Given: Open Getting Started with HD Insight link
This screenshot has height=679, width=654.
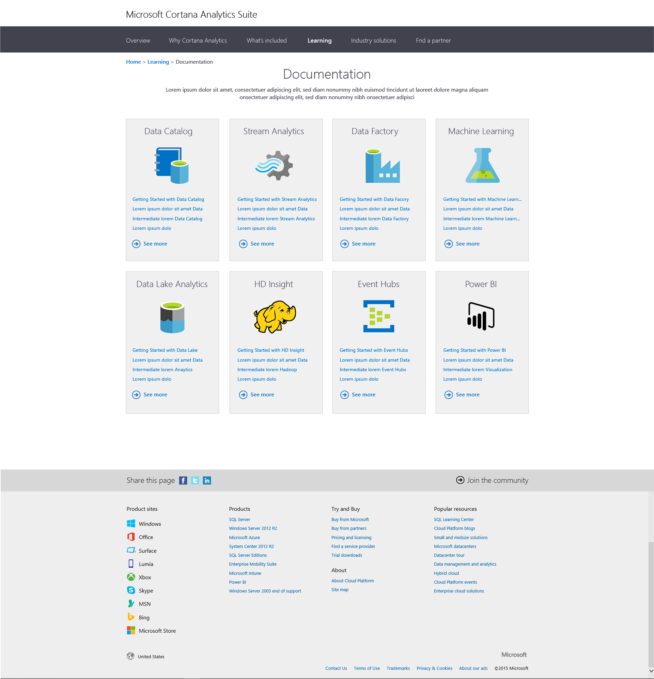Looking at the screenshot, I should 270,351.
